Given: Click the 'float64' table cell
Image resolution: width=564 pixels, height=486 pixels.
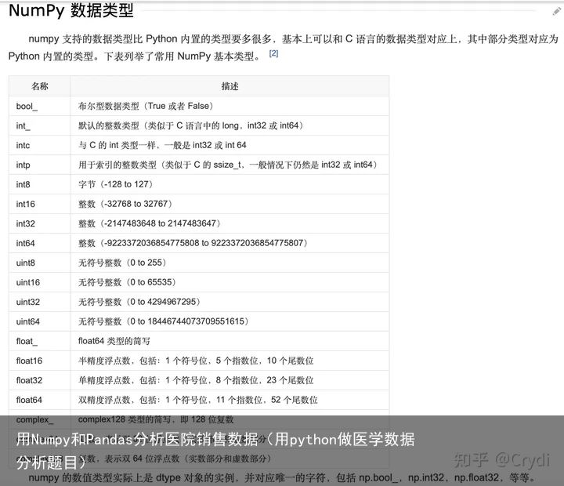Looking at the screenshot, I should point(40,401).
